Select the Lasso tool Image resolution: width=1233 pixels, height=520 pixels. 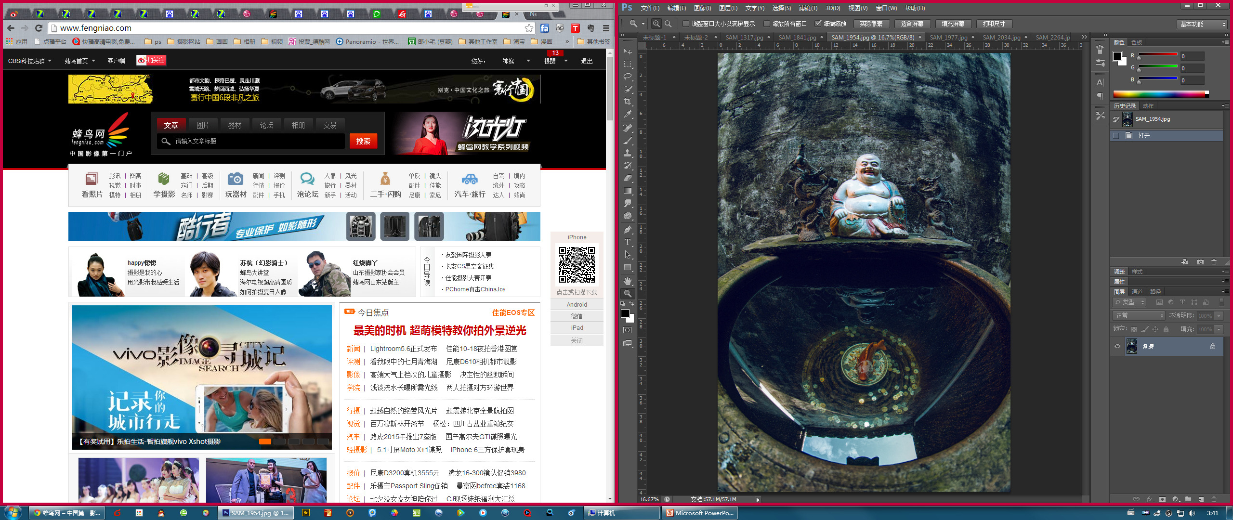pyautogui.click(x=628, y=77)
